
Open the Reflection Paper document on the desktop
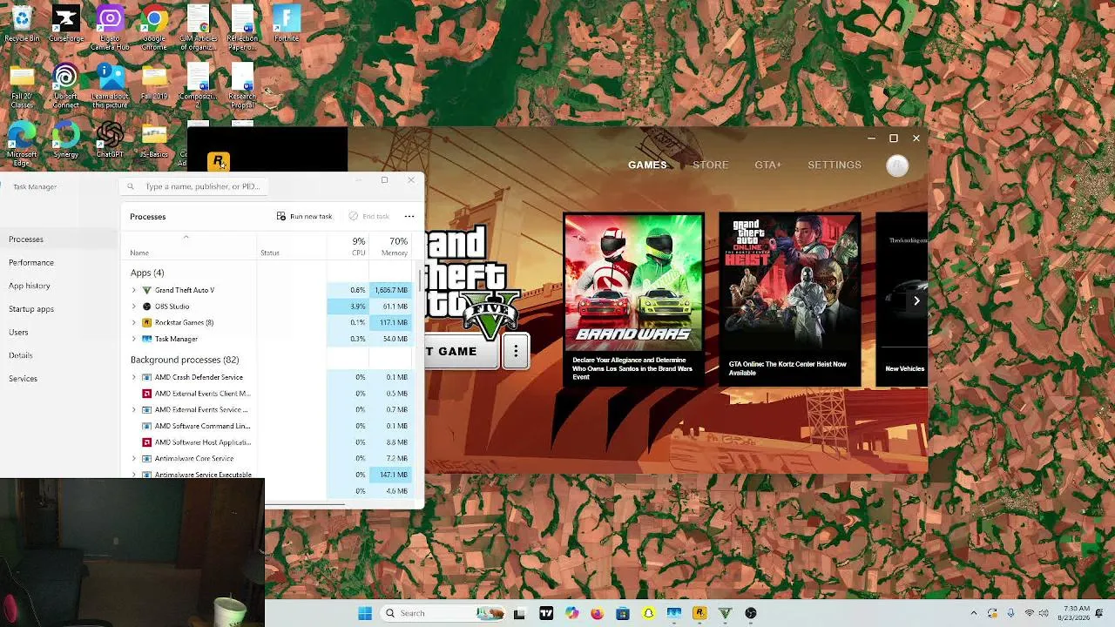coord(242,27)
